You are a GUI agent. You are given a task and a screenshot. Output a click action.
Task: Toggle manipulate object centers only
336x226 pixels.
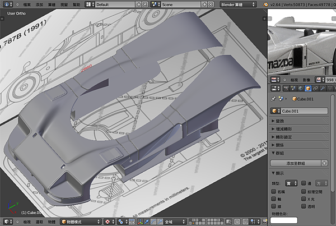click(x=132, y=222)
